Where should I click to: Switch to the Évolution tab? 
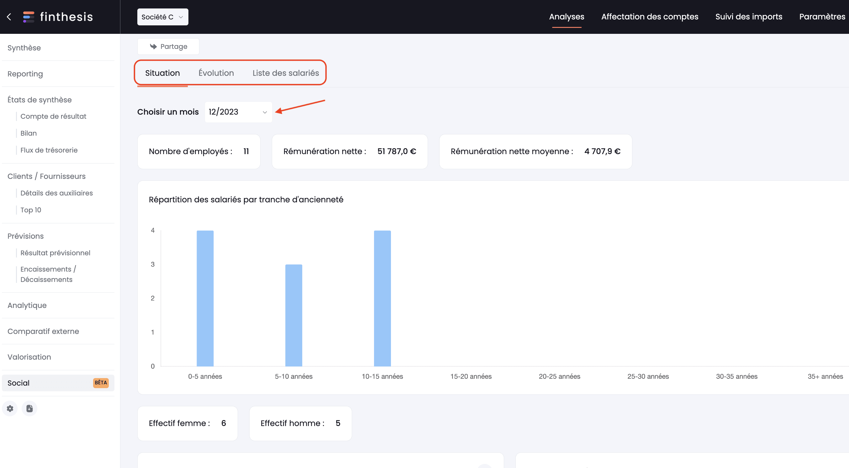tap(216, 73)
